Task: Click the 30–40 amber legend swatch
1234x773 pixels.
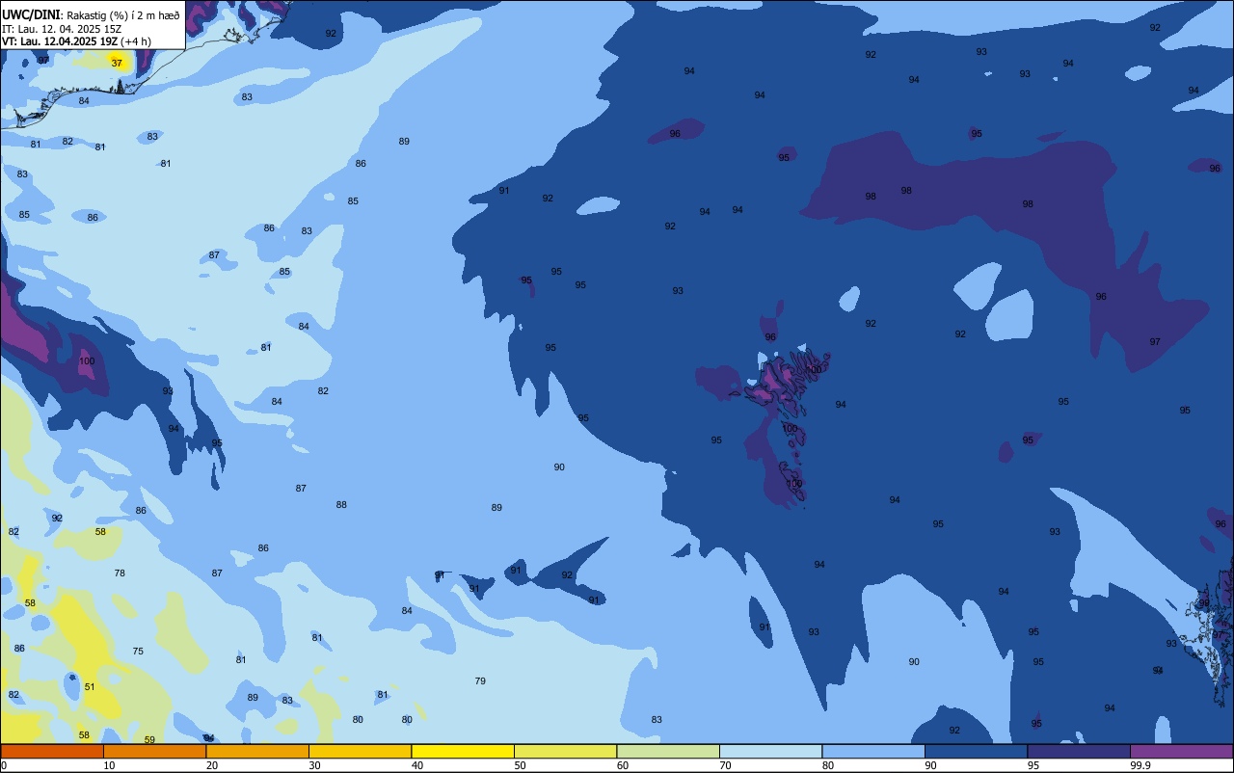Action: click(360, 752)
